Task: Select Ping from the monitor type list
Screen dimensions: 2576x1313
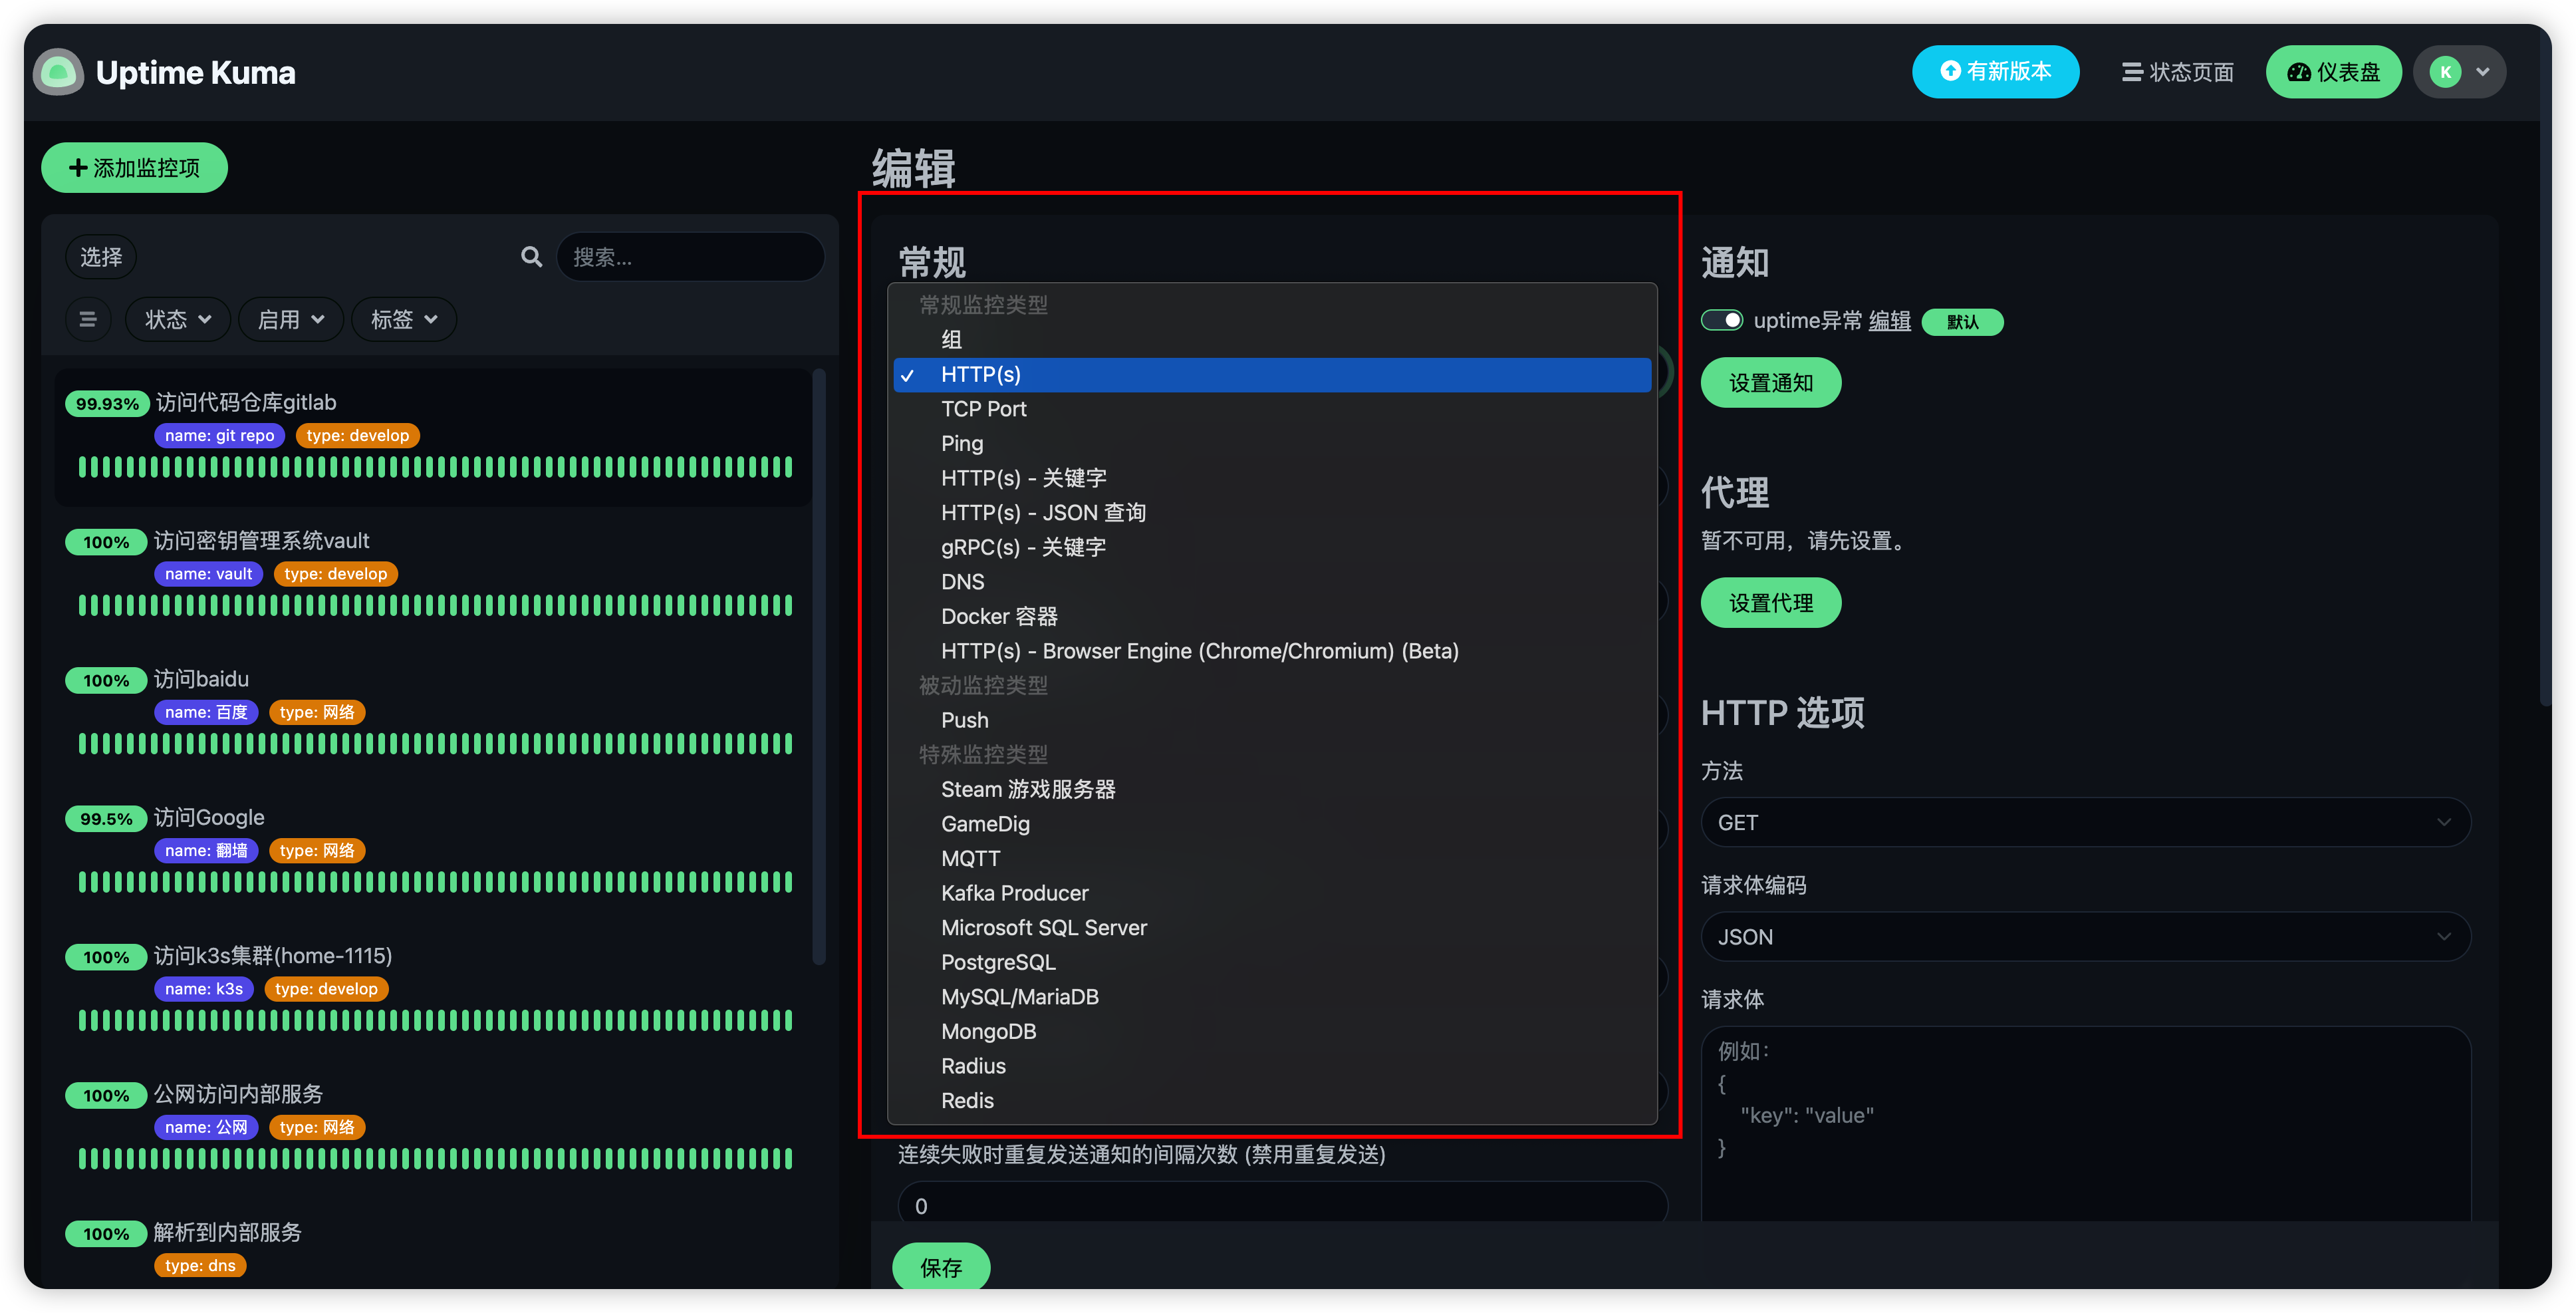Action: 961,443
